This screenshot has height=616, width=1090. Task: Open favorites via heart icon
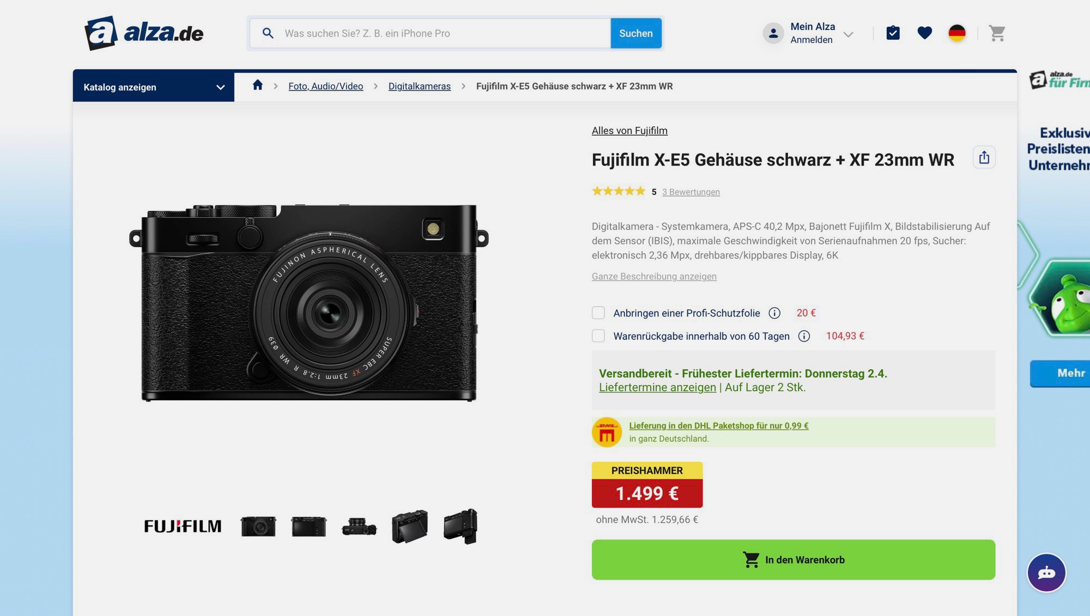tap(924, 33)
